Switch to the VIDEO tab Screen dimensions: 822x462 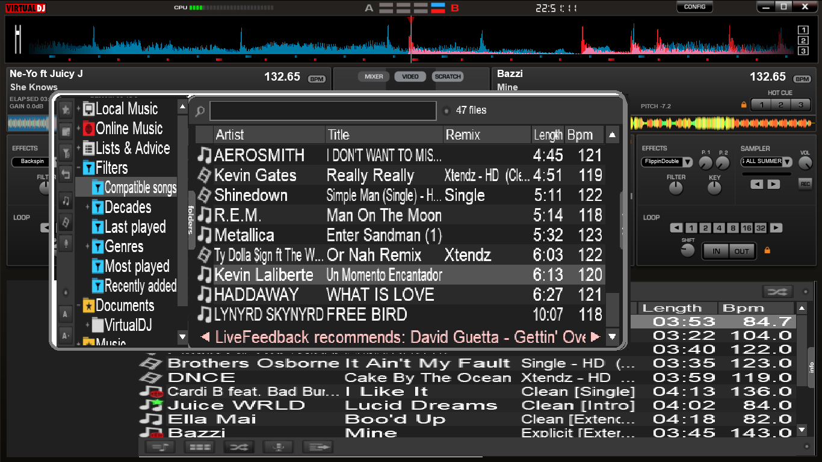click(410, 76)
